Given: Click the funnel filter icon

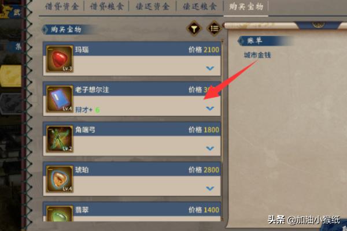Looking at the screenshot, I should tap(194, 28).
